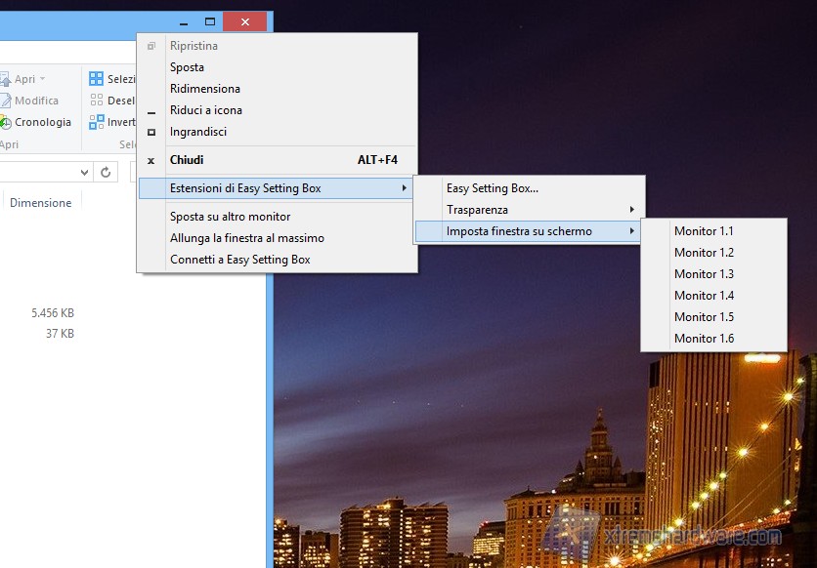Viewport: 817px width, 568px height.
Task: Select Monitor 1.6 in the screen list
Action: 704,339
